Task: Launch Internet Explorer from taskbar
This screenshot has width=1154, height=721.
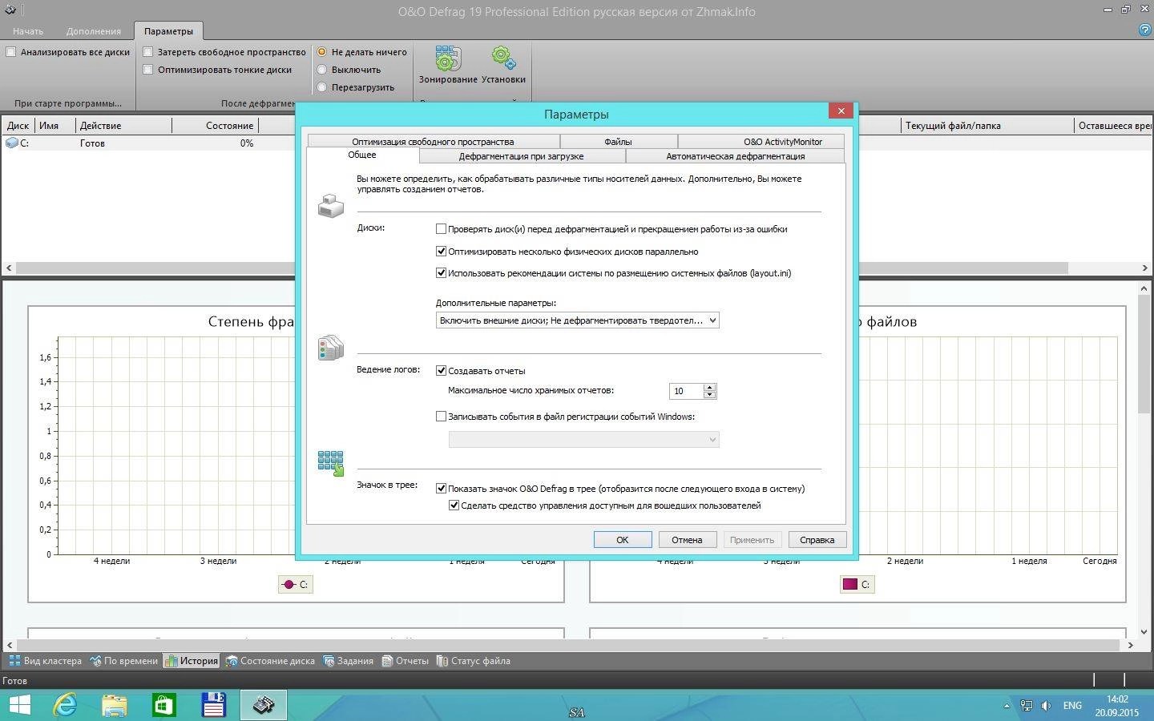Action: tap(65, 705)
